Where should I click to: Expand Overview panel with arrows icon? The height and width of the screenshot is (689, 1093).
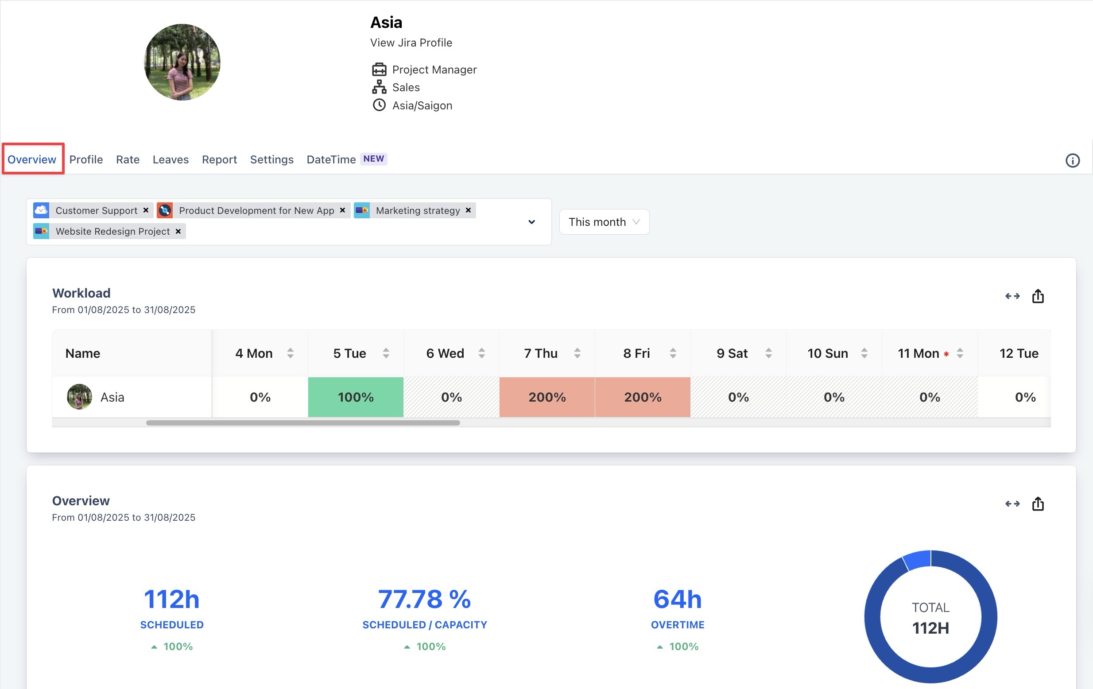coord(1012,504)
